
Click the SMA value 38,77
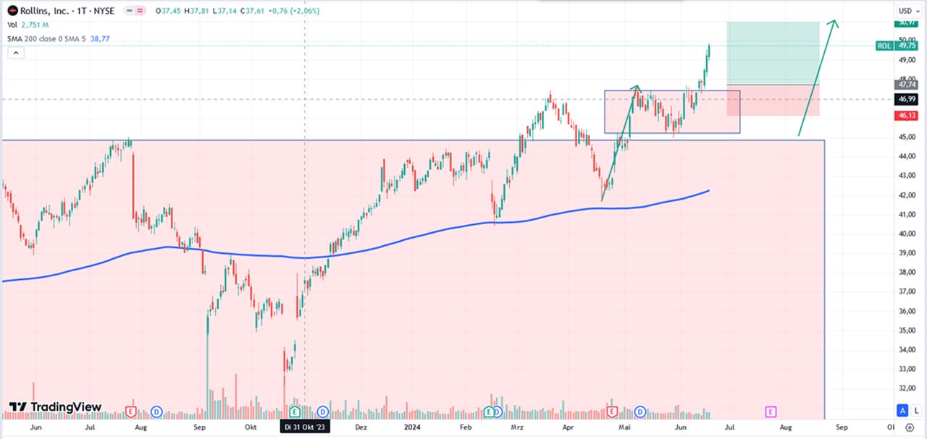101,38
